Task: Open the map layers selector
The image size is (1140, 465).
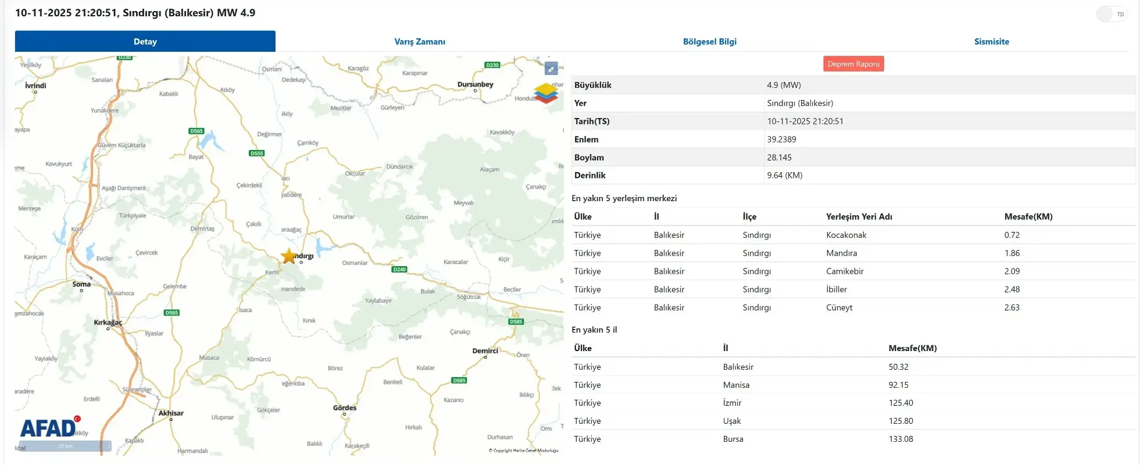Action: 545,93
